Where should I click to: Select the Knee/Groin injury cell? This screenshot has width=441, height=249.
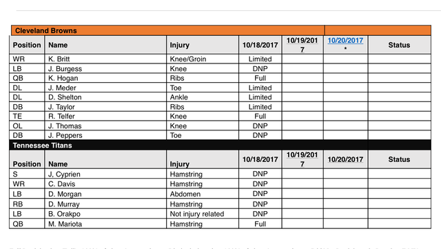coord(203,59)
